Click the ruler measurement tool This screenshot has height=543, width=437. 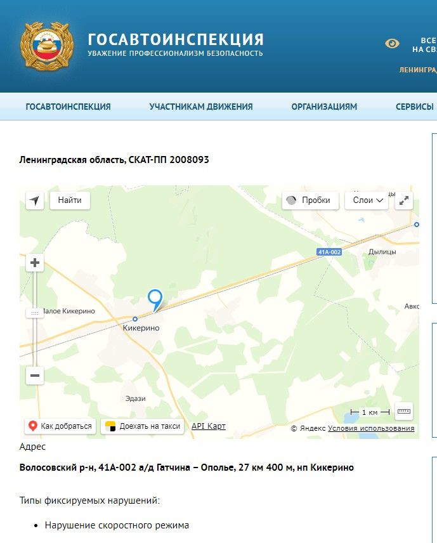pos(404,411)
